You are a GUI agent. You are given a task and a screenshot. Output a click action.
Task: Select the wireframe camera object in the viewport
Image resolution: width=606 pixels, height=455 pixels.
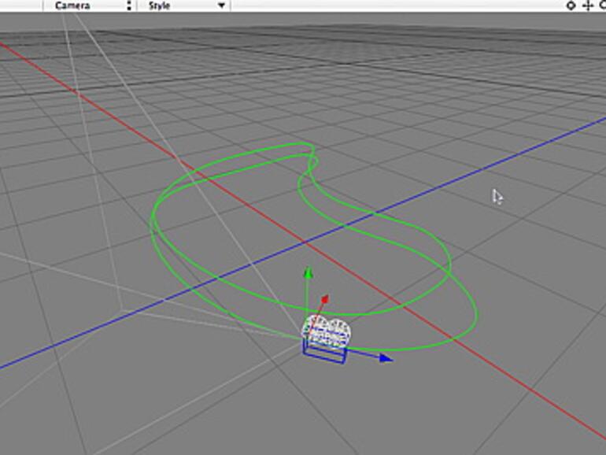tap(326, 339)
